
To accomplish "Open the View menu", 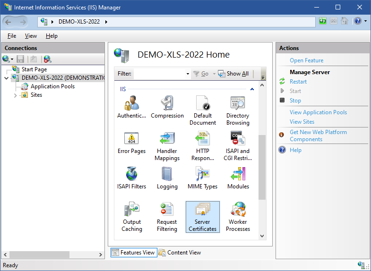I will click(31, 36).
